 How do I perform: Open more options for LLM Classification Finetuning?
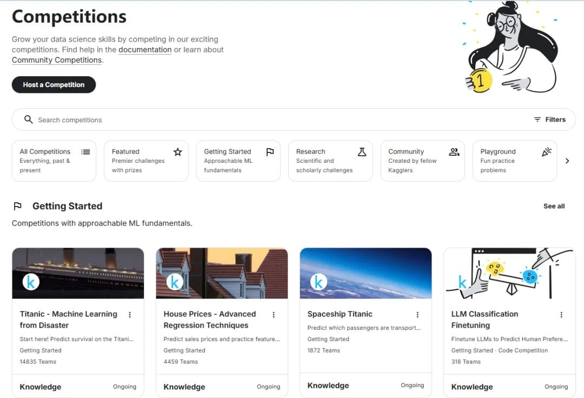(561, 315)
